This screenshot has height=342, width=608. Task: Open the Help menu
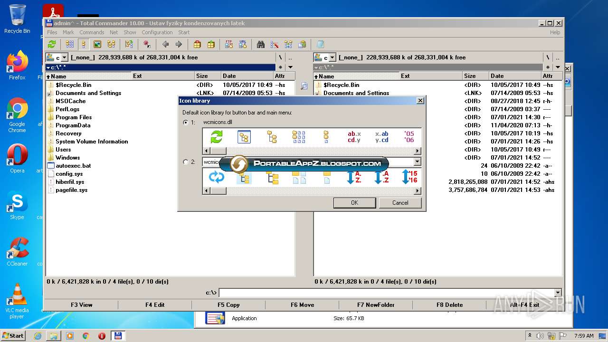tap(555, 32)
